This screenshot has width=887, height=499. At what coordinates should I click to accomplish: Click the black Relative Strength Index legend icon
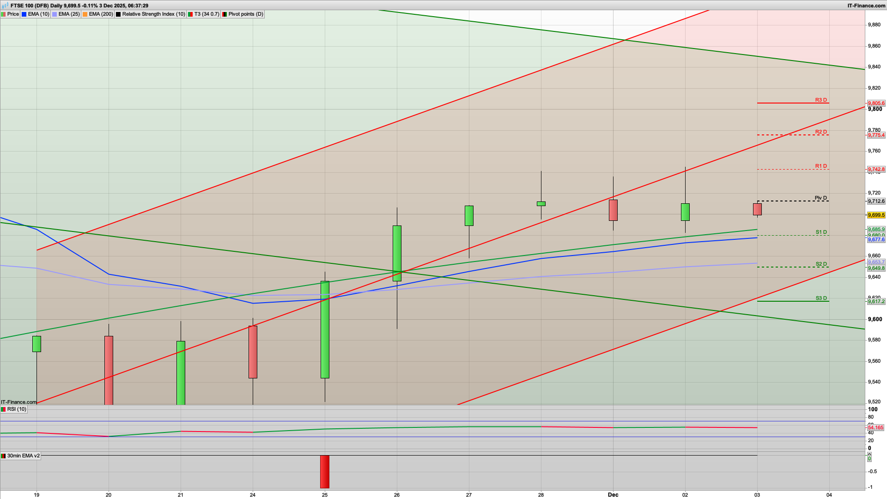tap(118, 14)
